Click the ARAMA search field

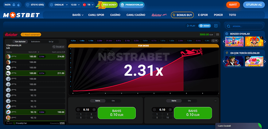244,26
